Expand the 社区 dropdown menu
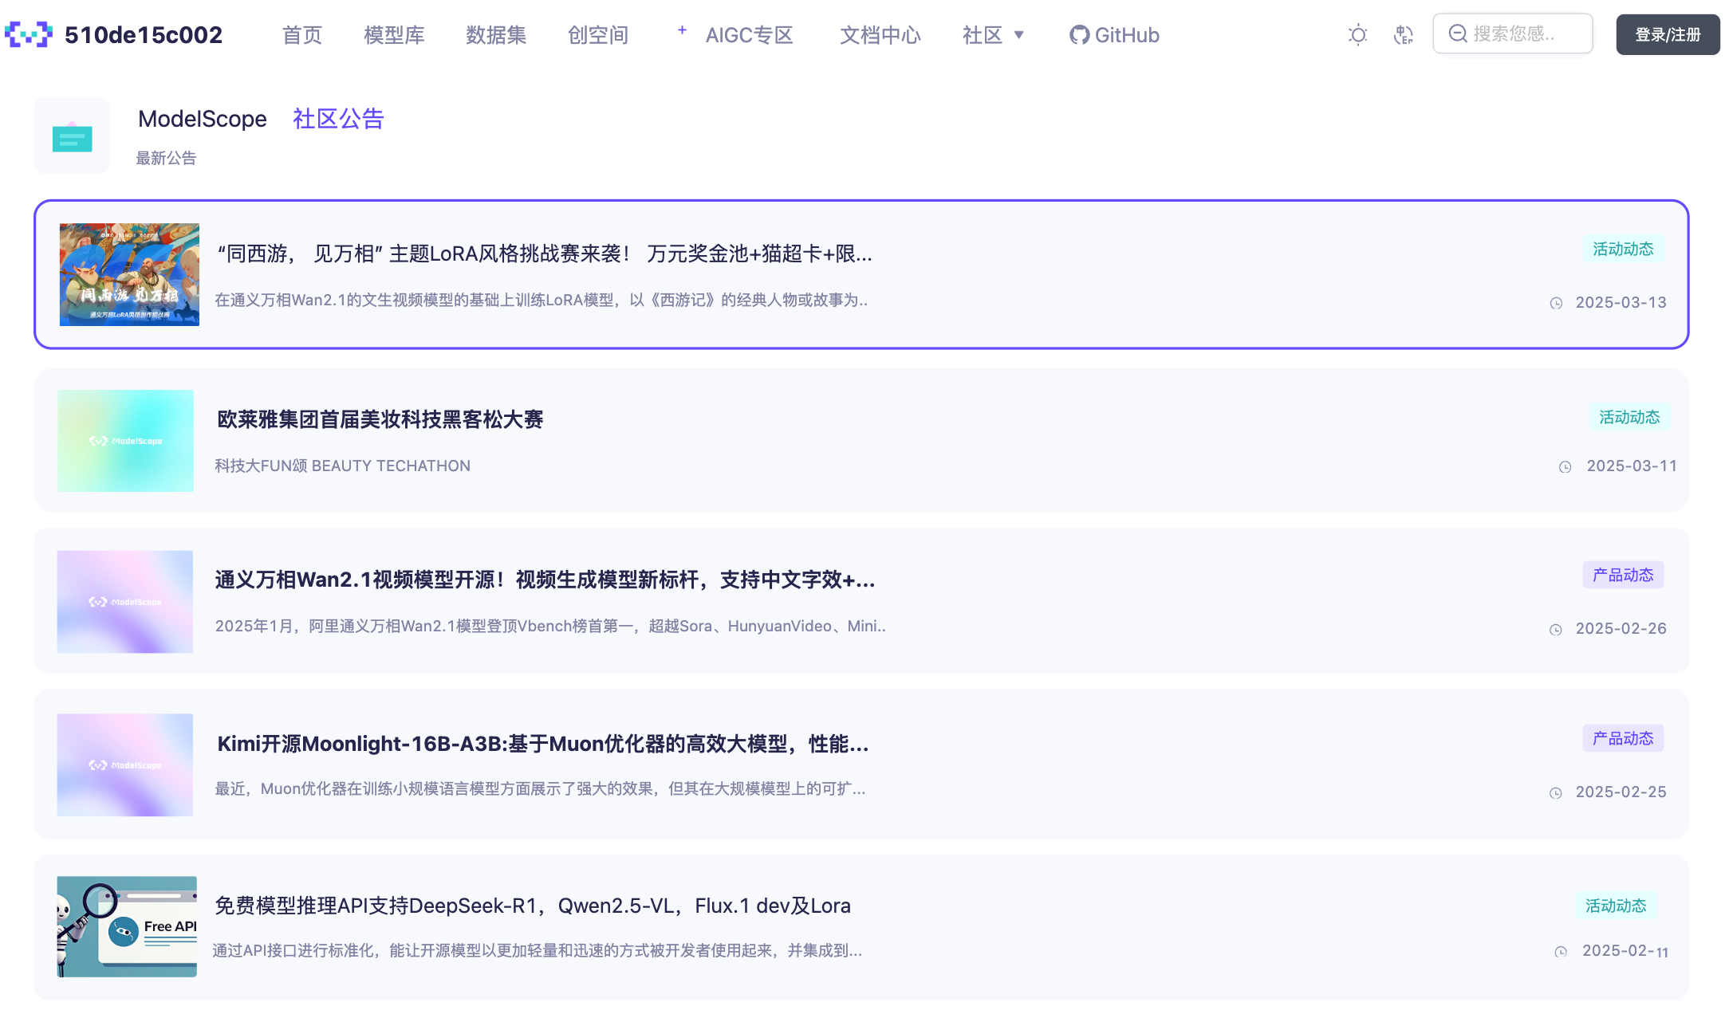This screenshot has width=1729, height=1014. (x=993, y=35)
